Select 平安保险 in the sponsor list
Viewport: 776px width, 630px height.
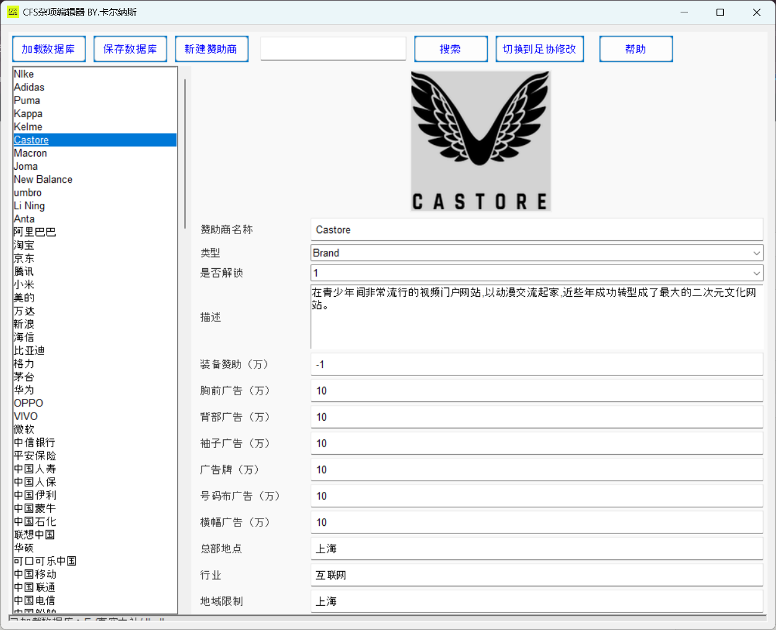pyautogui.click(x=95, y=456)
